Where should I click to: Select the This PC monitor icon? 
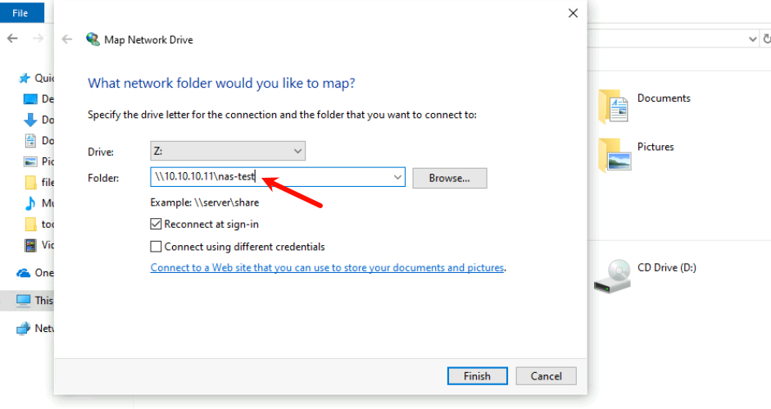(23, 301)
